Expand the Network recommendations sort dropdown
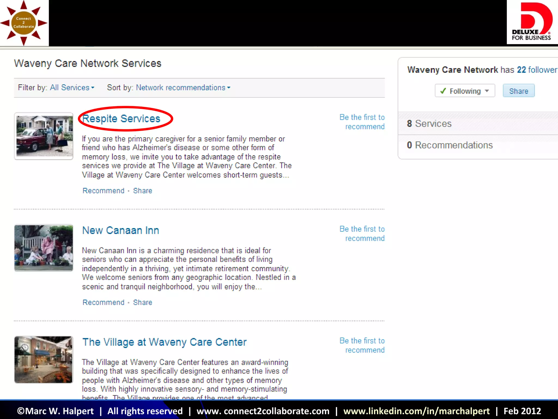Image resolution: width=558 pixels, height=419 pixels. click(x=183, y=88)
